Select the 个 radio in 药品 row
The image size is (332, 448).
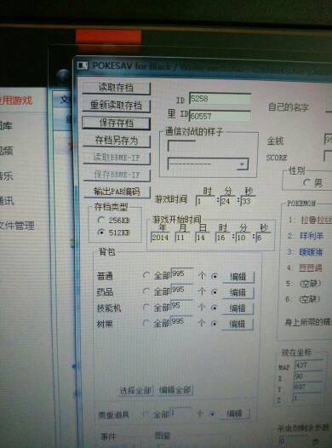coord(215,292)
